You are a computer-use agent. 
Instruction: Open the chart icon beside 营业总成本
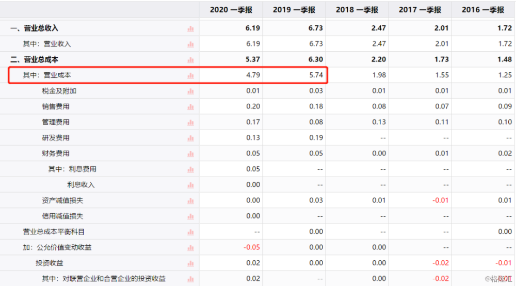[x=190, y=60]
